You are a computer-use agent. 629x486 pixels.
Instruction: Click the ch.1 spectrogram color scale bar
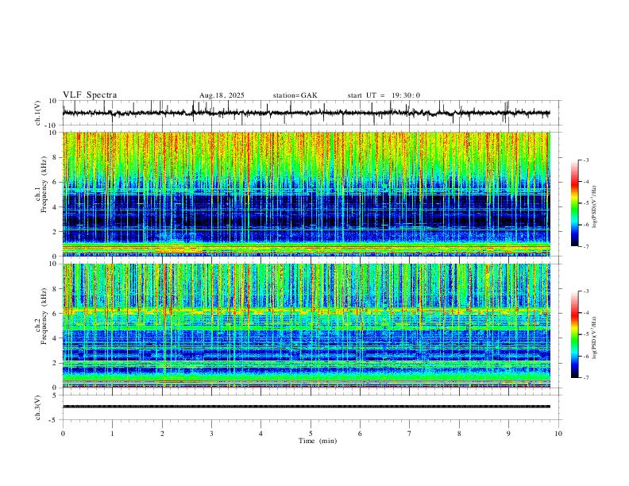pos(575,203)
